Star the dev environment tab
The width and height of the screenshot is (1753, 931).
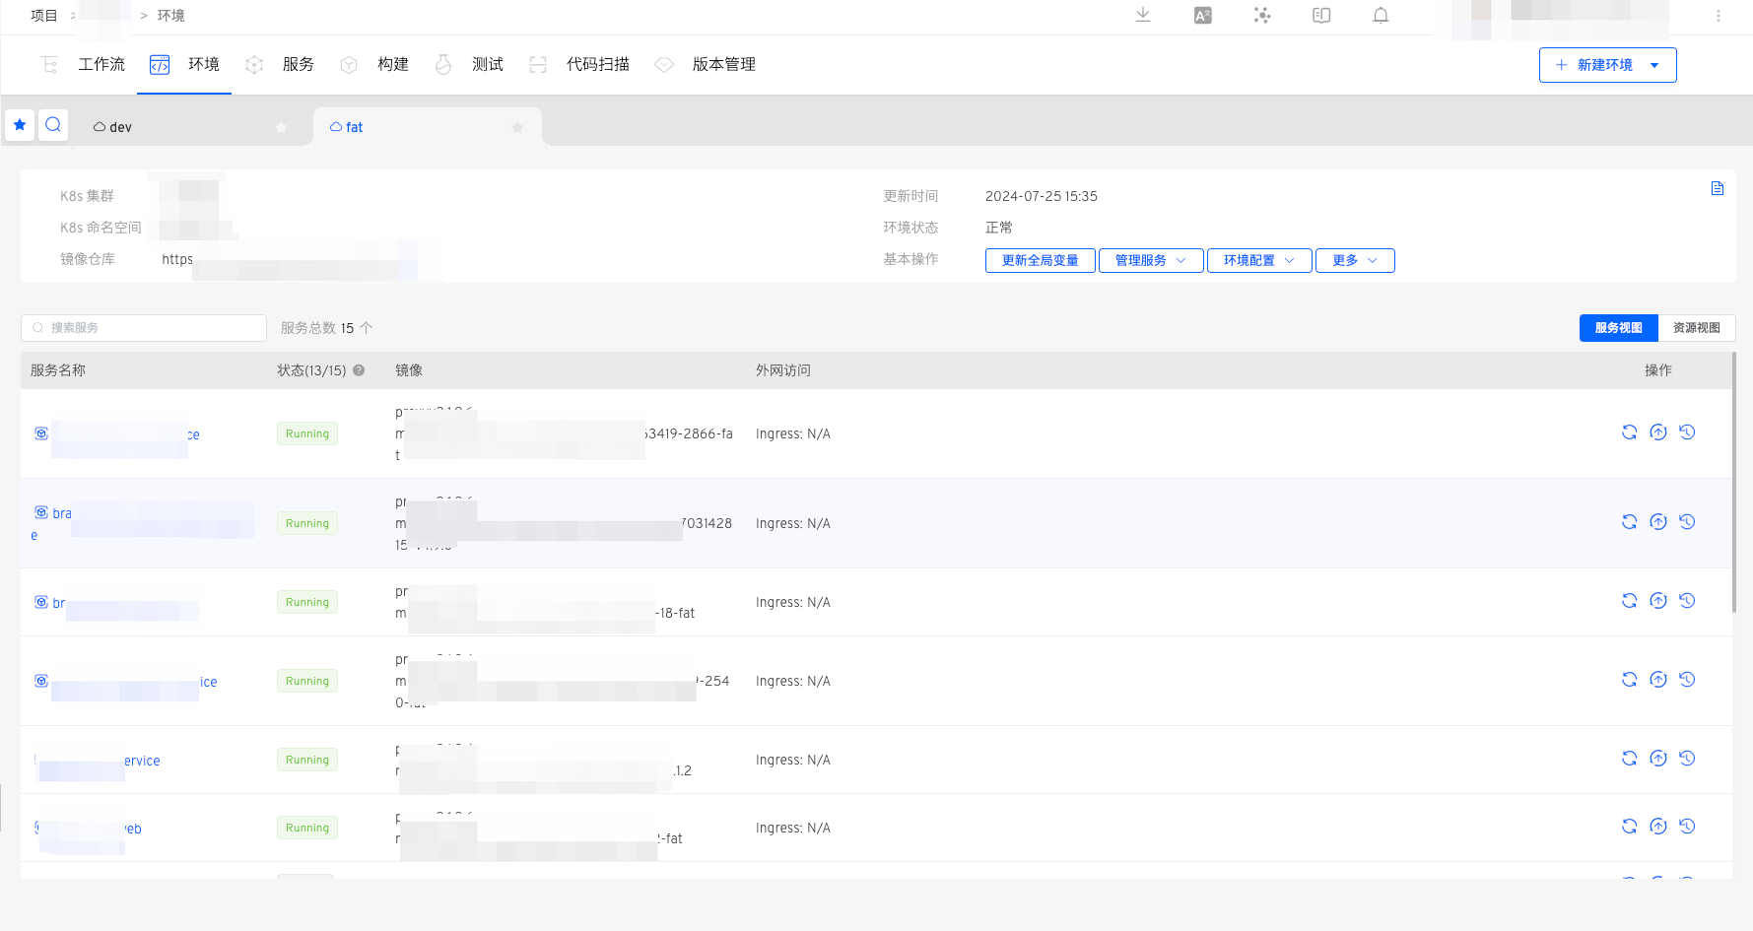[281, 127]
